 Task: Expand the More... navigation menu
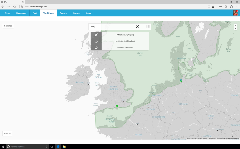click(x=76, y=13)
